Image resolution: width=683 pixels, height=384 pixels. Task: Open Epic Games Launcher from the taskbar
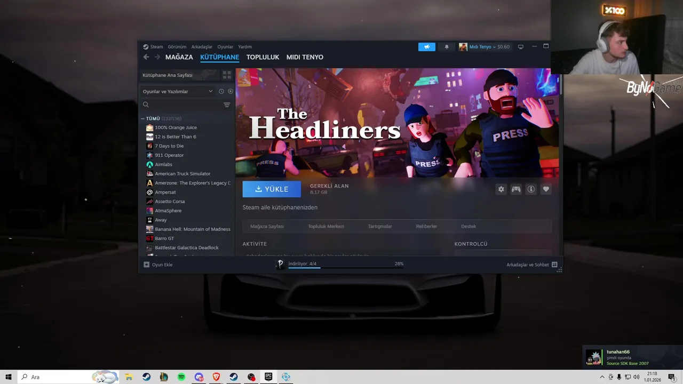click(x=268, y=377)
